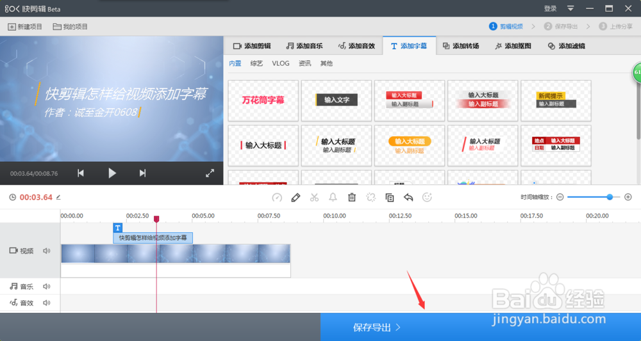The height and width of the screenshot is (341, 641).
Task: Play the video preview
Action: tap(112, 173)
